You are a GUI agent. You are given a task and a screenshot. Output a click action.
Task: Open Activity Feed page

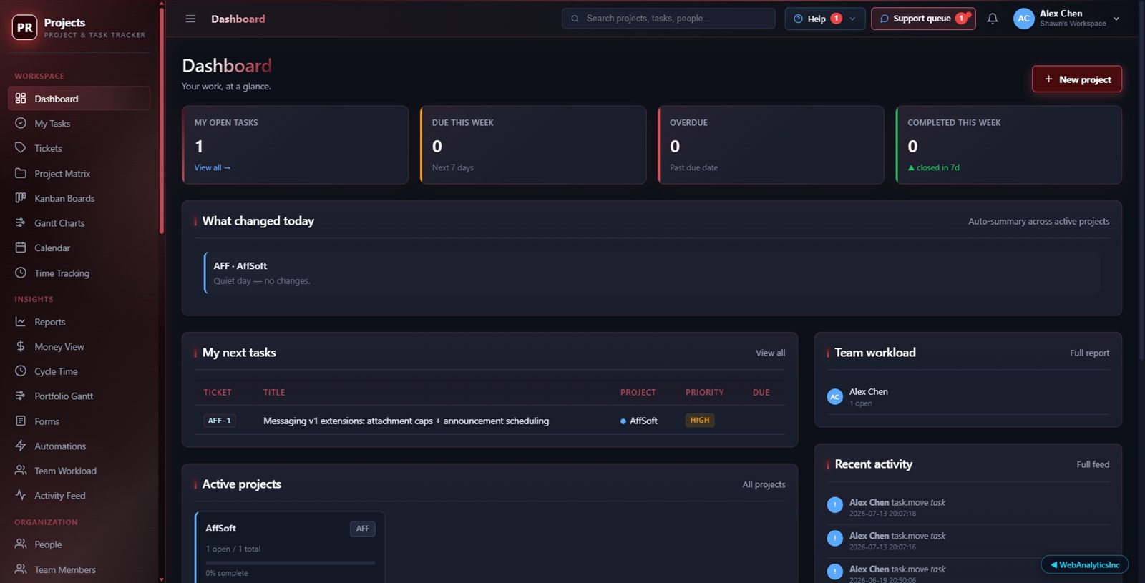[x=79, y=496]
